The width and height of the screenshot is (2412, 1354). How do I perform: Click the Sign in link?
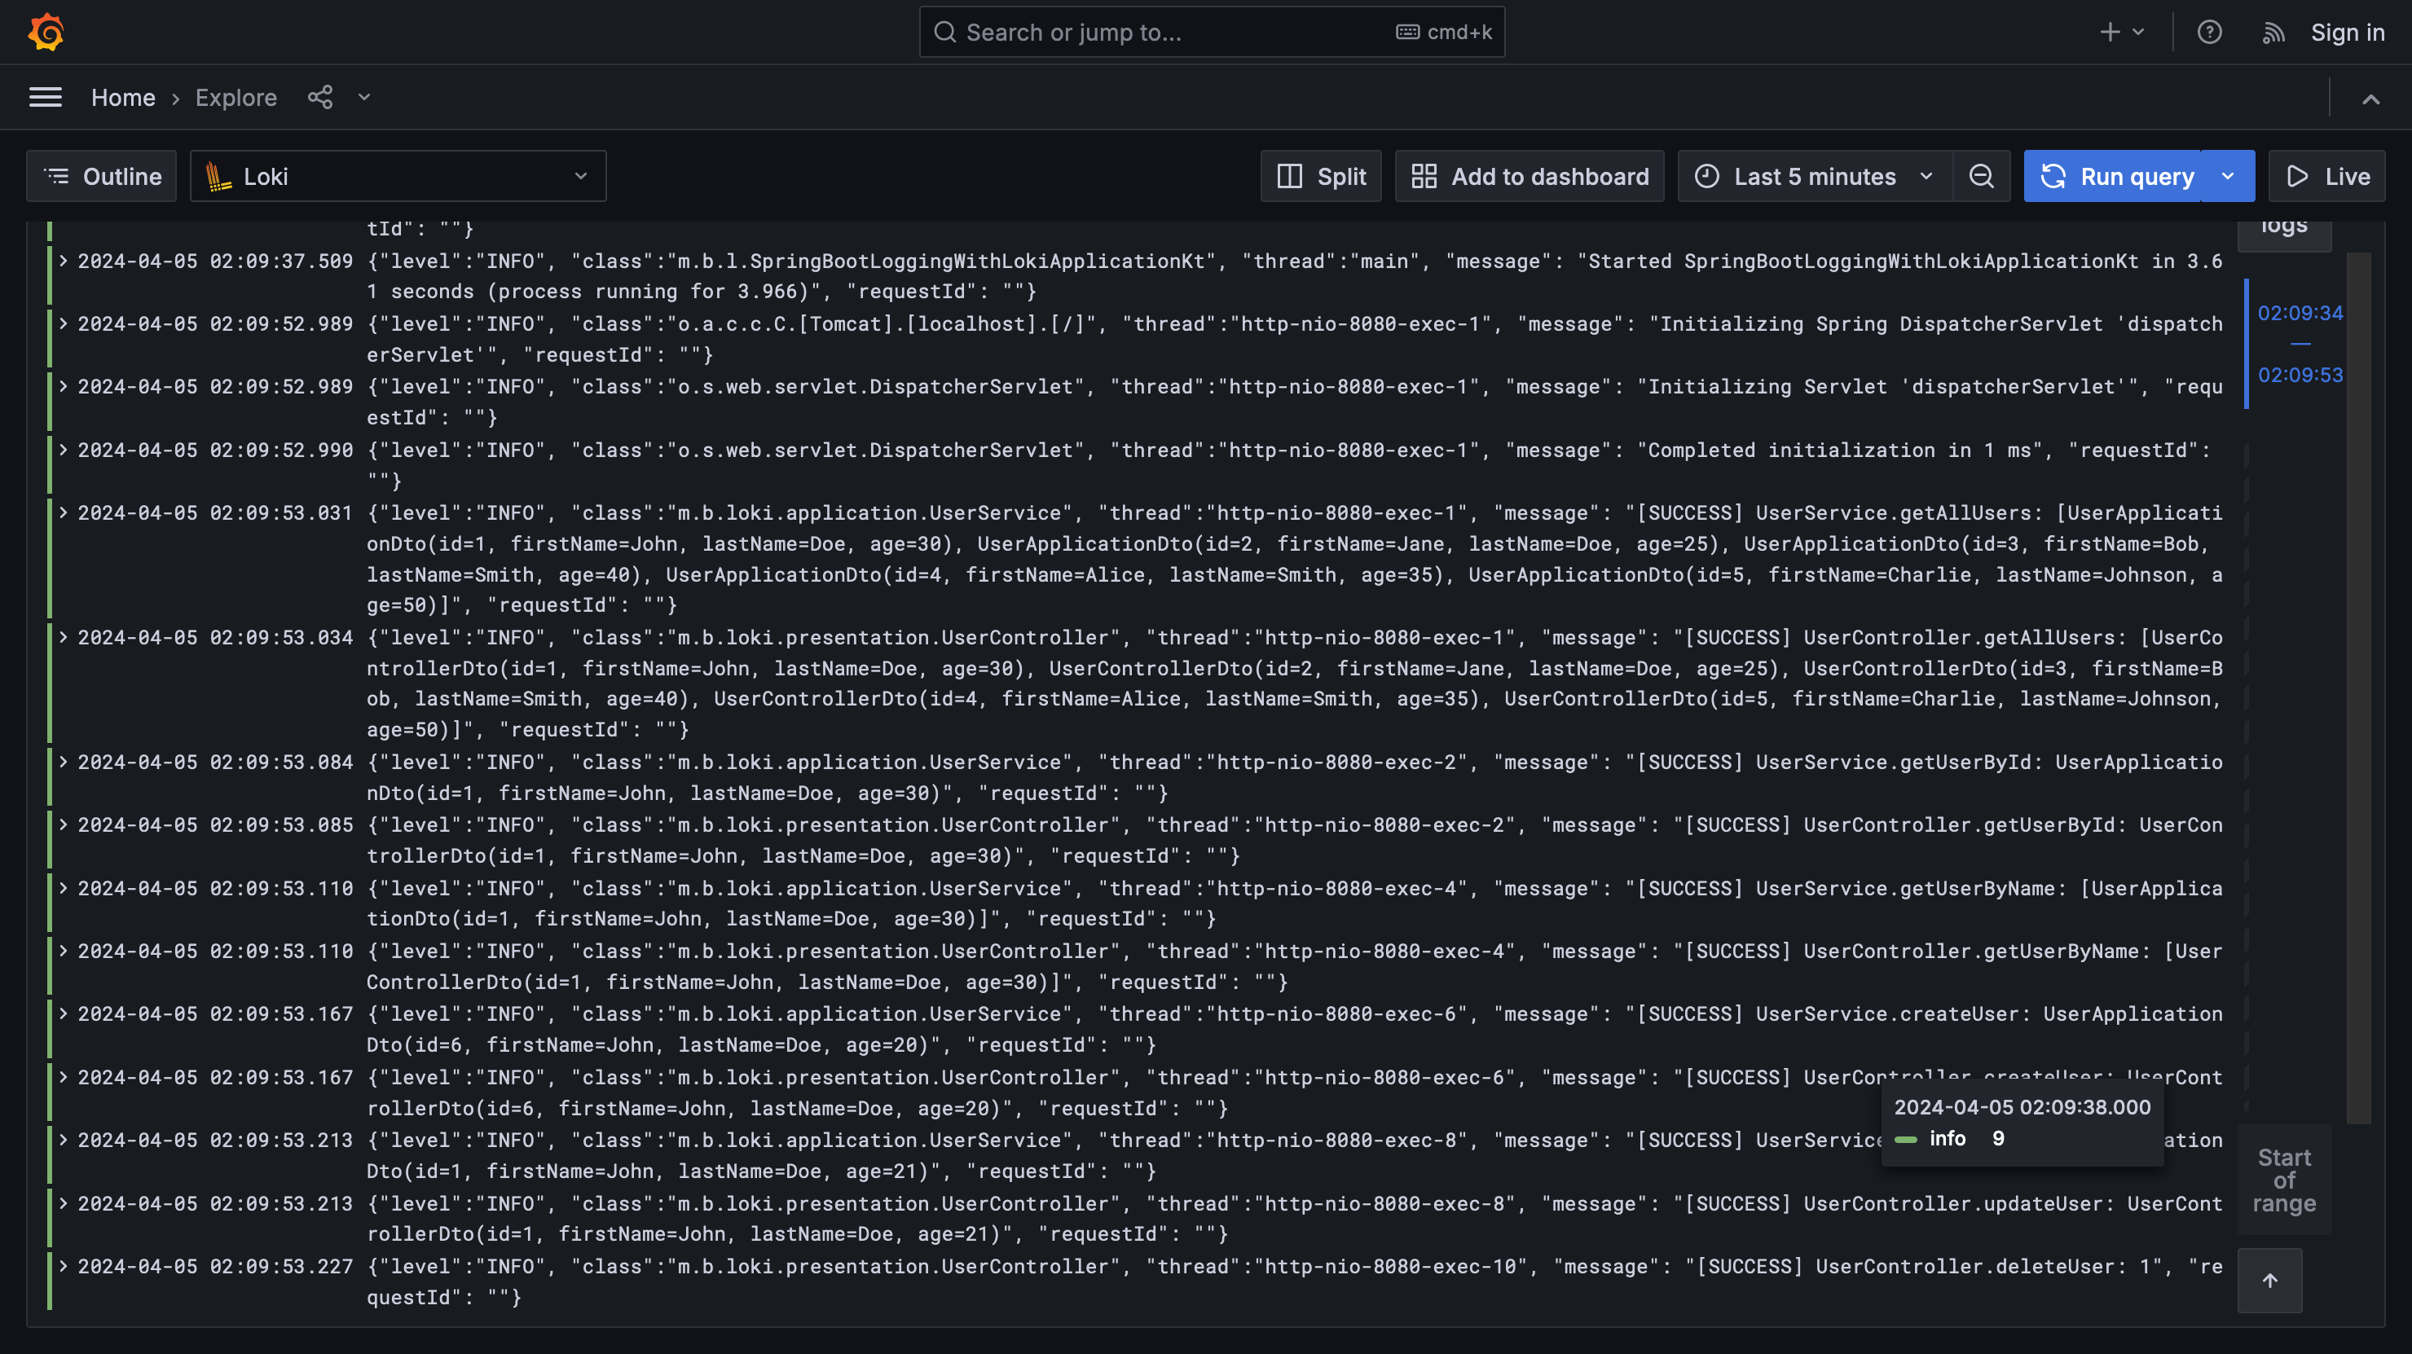point(2347,32)
